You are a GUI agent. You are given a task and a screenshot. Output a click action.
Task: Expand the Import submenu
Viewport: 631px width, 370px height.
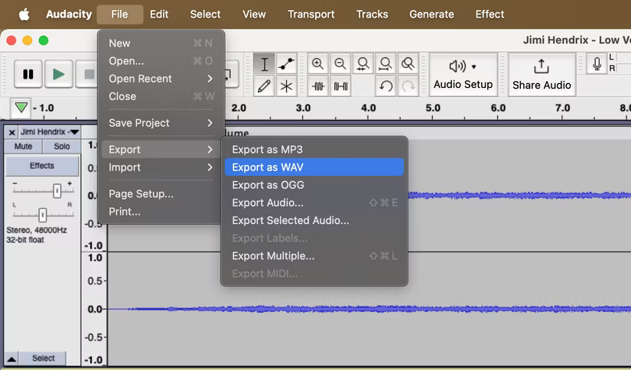161,167
